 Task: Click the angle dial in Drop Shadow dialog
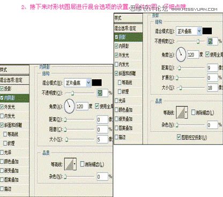pyautogui.click(x=181, y=55)
